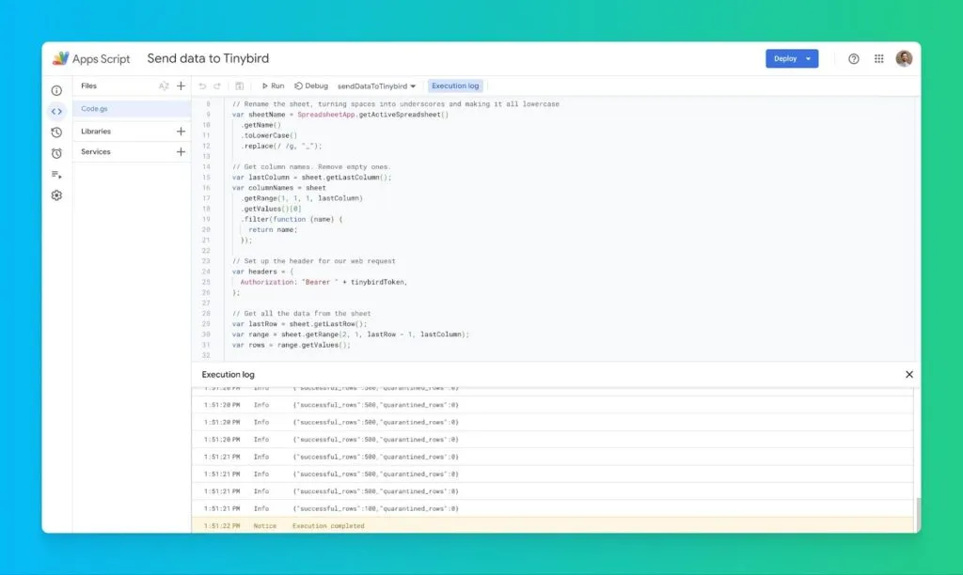View project version history

(x=57, y=132)
